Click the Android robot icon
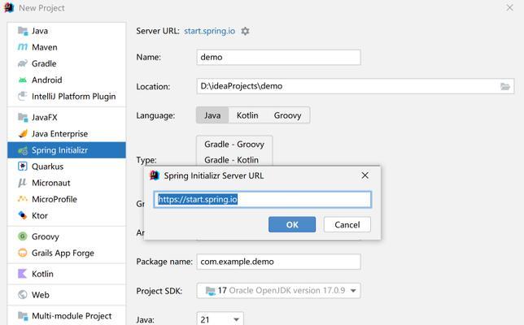This screenshot has height=325, width=524. point(23,80)
